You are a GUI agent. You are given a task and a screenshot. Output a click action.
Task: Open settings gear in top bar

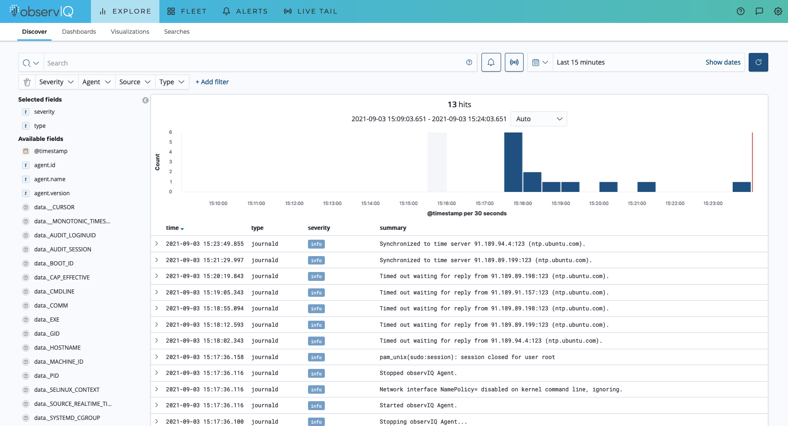pos(778,11)
